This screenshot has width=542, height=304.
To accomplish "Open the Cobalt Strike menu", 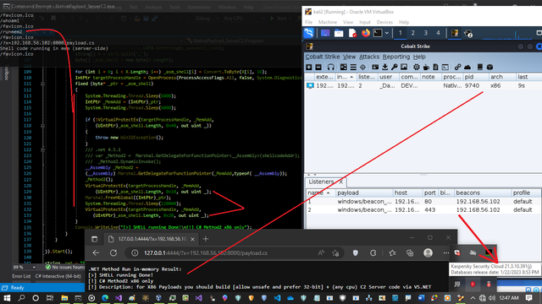I will click(x=322, y=57).
